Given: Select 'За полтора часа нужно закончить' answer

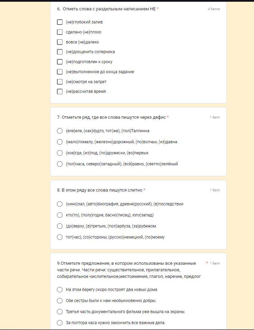Looking at the screenshot, I should tap(60, 323).
